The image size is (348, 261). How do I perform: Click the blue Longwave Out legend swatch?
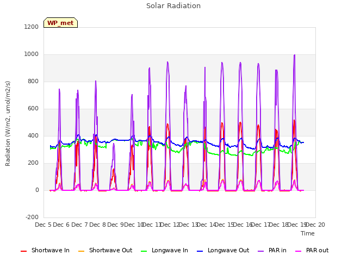pyautogui.click(x=200, y=251)
